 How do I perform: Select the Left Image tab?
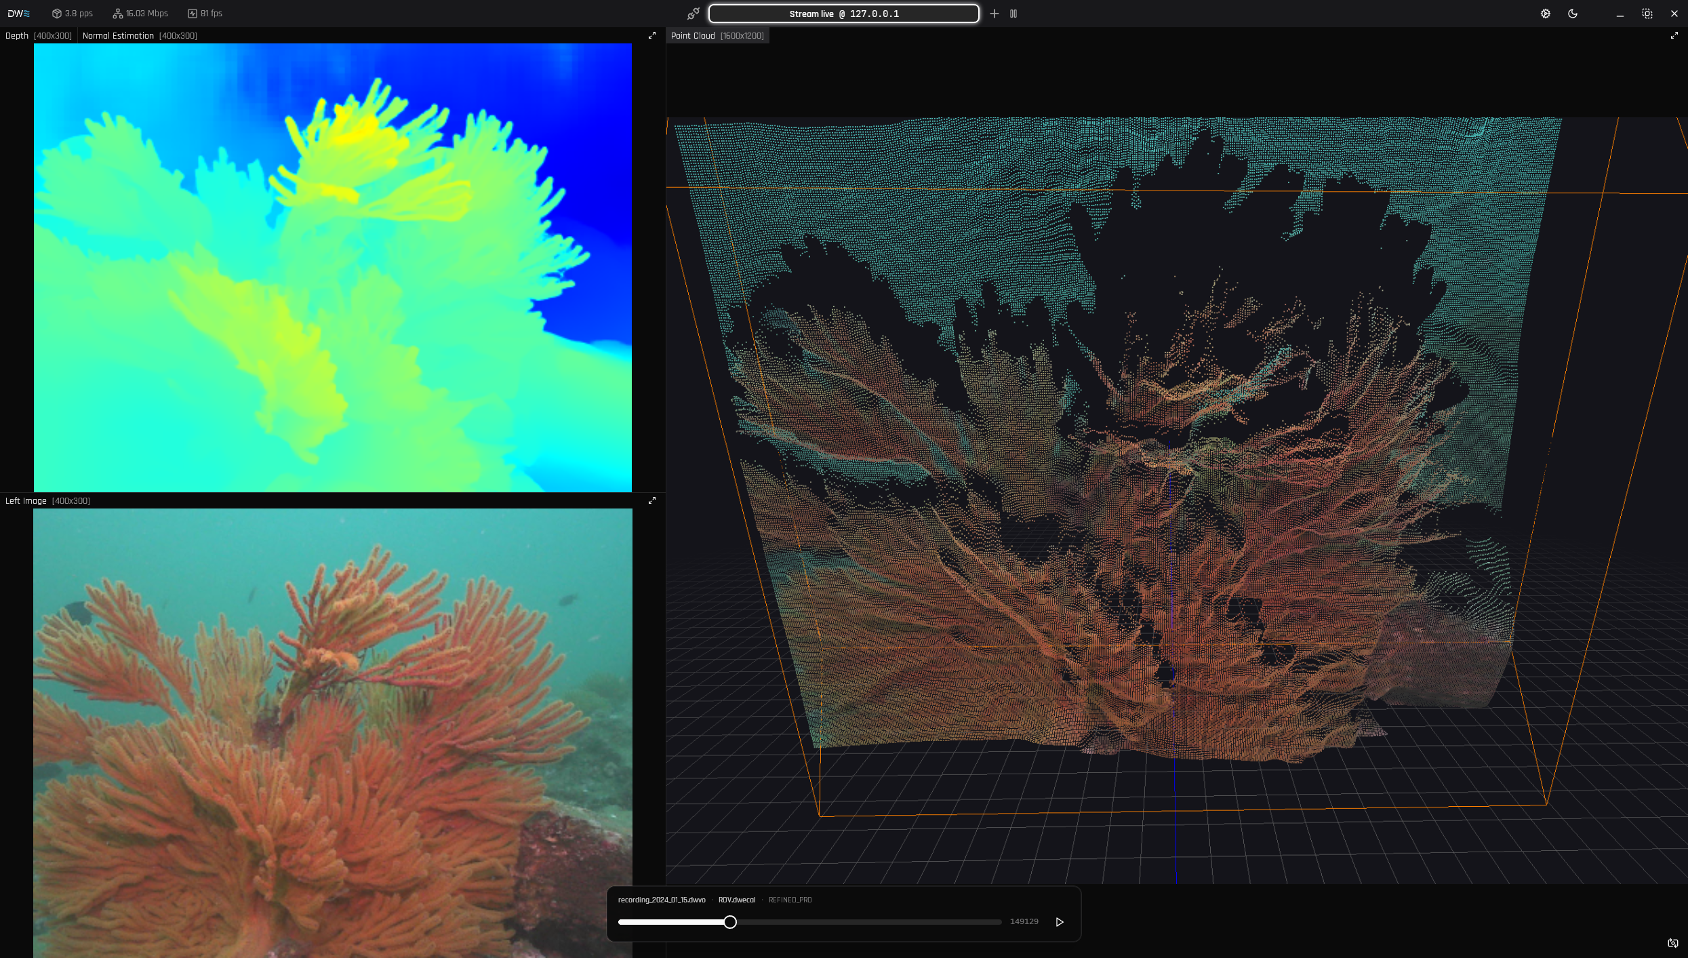(x=47, y=501)
